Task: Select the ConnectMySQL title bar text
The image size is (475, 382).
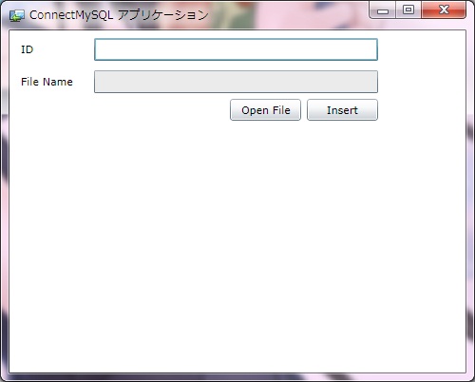Action: click(119, 15)
